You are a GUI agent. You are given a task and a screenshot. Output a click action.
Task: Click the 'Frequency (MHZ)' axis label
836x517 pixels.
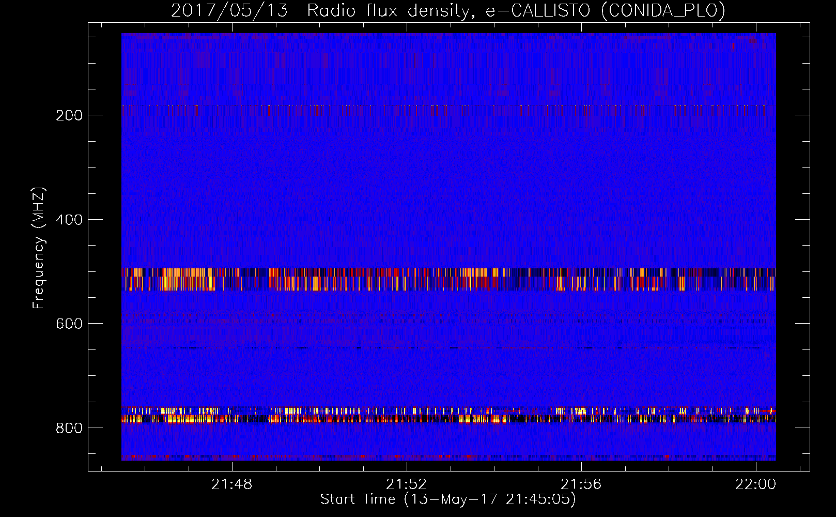[39, 248]
